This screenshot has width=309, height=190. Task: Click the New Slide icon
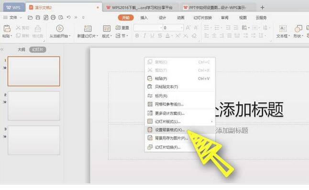pyautogui.click(x=88, y=29)
